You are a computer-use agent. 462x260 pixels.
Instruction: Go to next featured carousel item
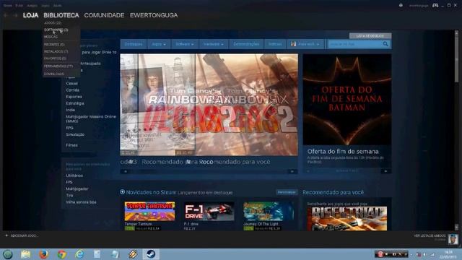coord(292,171)
